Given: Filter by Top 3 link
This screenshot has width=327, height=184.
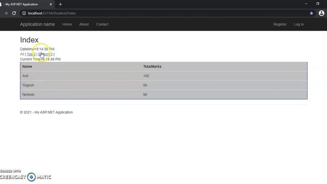Looking at the screenshot, I should (x=31, y=54).
